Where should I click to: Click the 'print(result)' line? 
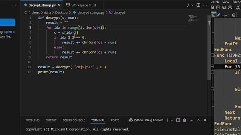point(51,72)
